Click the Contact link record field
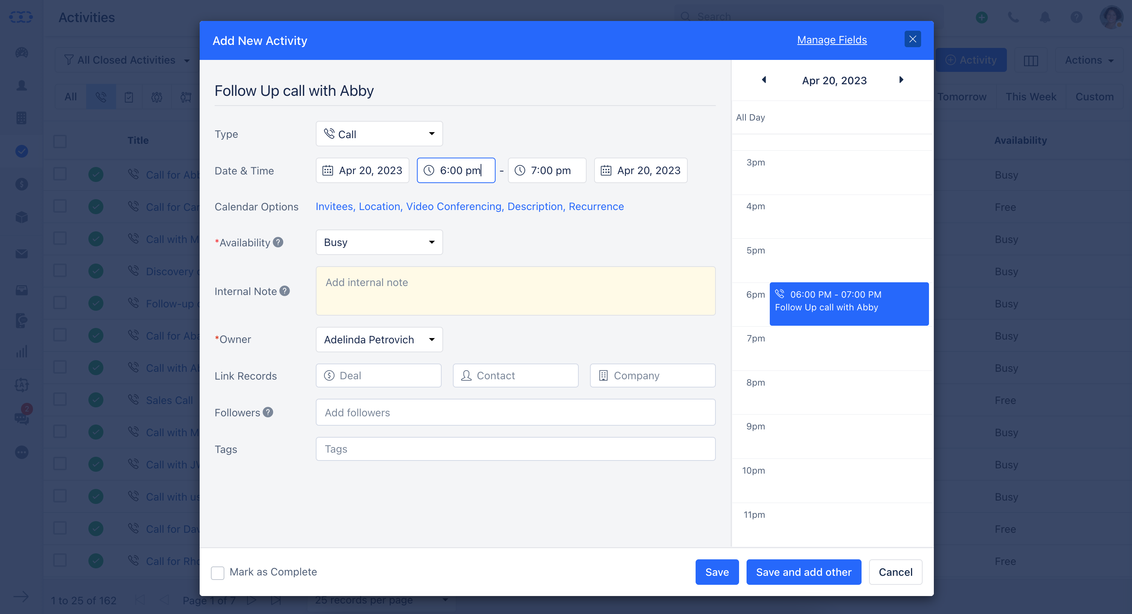 point(515,376)
